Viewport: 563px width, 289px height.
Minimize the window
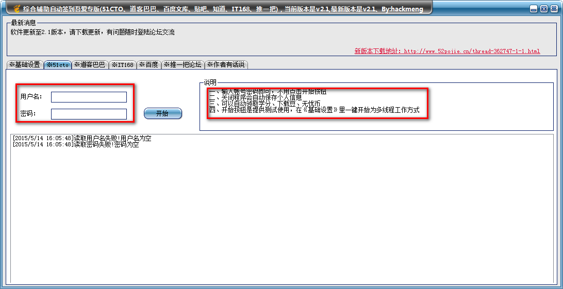[x=534, y=9]
